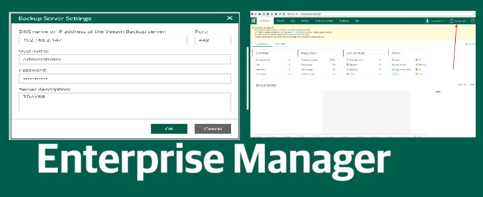This screenshot has height=197, width=483.
Task: Click the Backup Servers section heading
Action: point(266,85)
